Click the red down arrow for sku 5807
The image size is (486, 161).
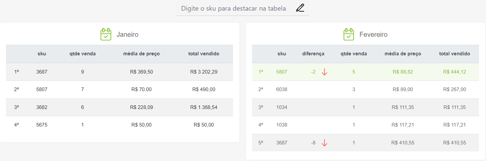pos(325,72)
